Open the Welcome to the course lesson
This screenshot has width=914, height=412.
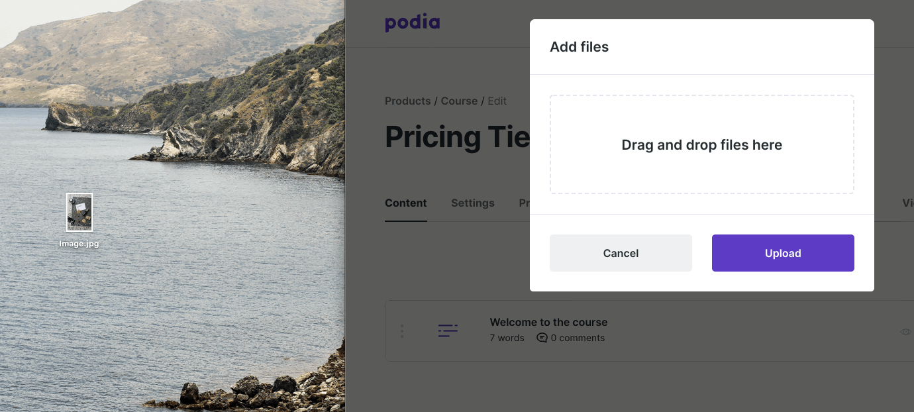(548, 322)
